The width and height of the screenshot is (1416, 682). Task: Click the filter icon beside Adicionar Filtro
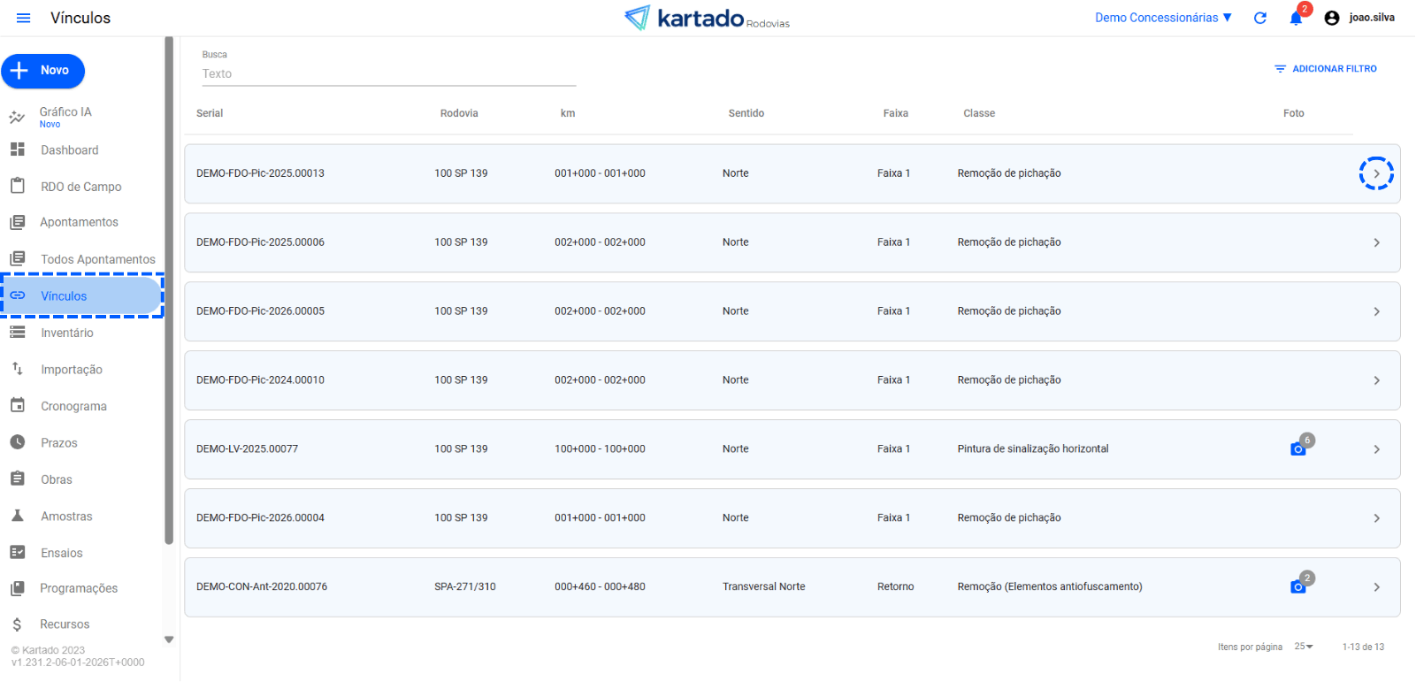point(1280,69)
